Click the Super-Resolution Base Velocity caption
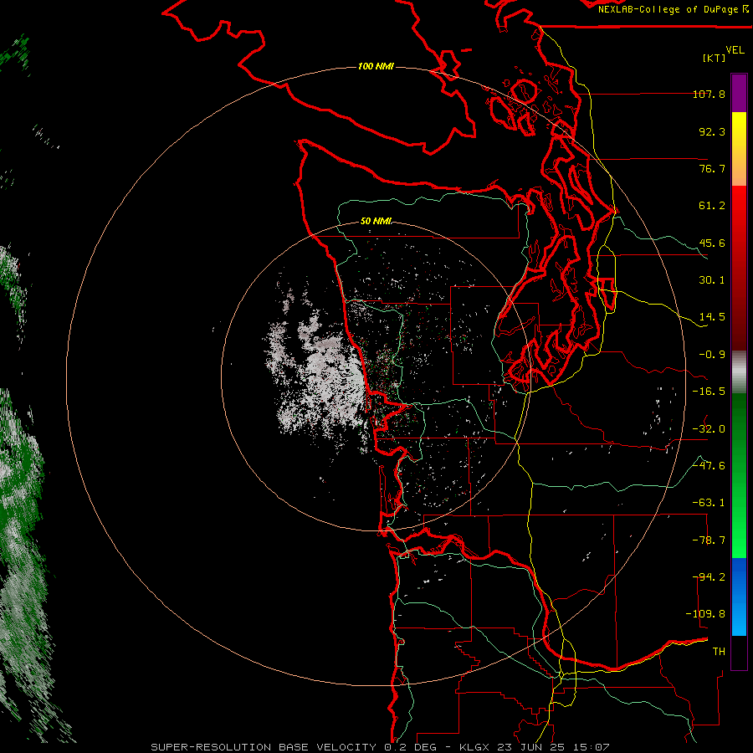 pyautogui.click(x=380, y=747)
